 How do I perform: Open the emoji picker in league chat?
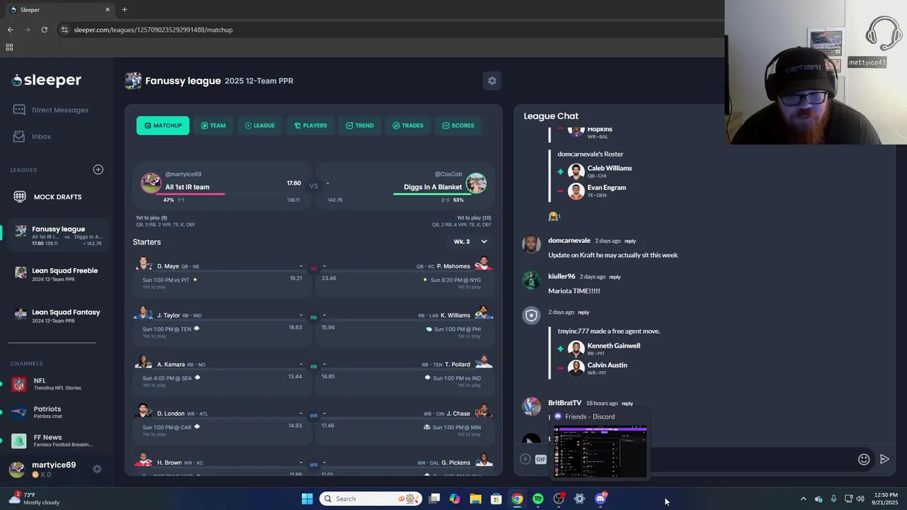(x=864, y=459)
